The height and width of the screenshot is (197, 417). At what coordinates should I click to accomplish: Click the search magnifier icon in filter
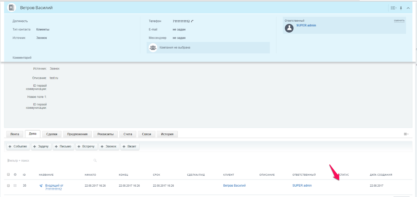pyautogui.click(x=95, y=161)
